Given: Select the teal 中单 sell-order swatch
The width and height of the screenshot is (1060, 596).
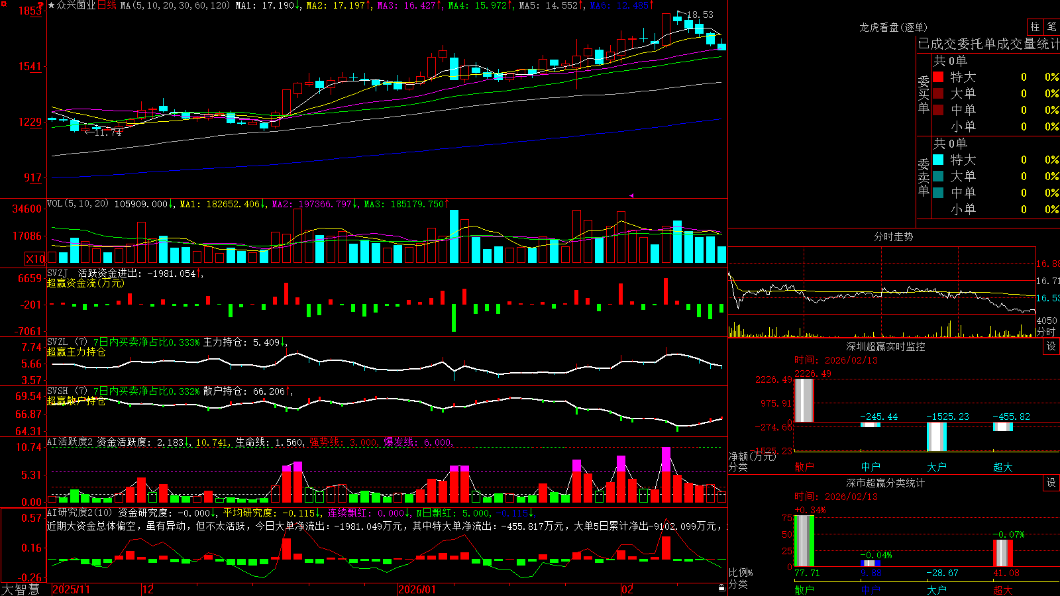Looking at the screenshot, I should pos(938,193).
